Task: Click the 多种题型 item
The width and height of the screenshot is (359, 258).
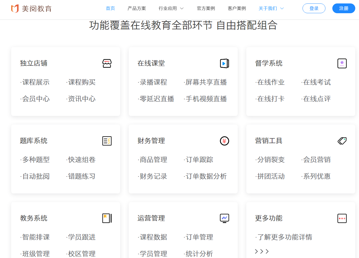Action: point(35,160)
